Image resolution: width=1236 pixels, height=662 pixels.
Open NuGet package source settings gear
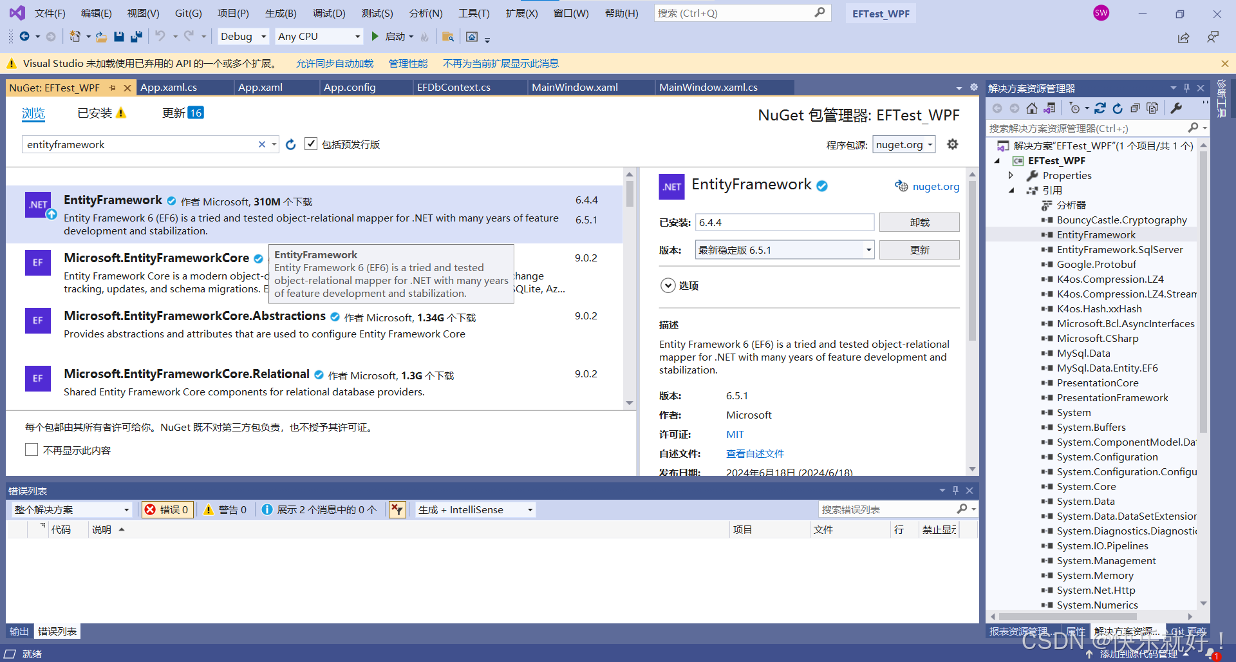point(953,144)
